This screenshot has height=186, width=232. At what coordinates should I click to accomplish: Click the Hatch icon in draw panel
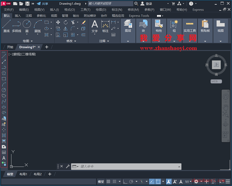(46, 35)
